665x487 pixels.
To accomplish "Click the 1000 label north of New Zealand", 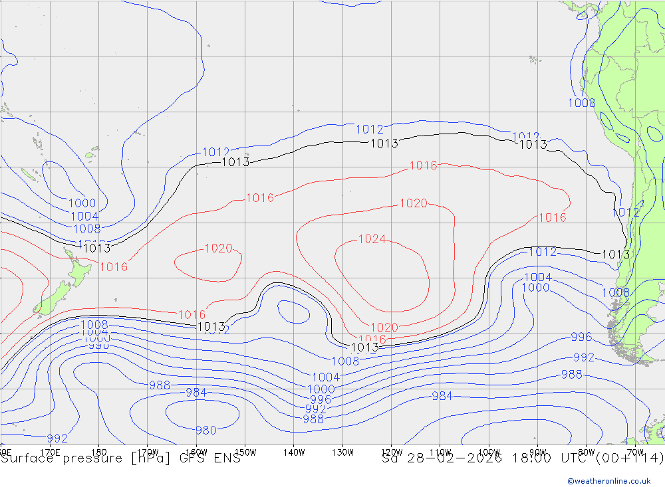I will [82, 203].
